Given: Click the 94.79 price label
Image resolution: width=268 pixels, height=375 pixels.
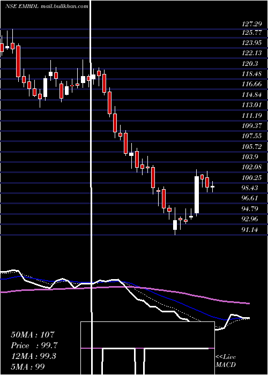Looking at the screenshot, I should pos(250,209).
